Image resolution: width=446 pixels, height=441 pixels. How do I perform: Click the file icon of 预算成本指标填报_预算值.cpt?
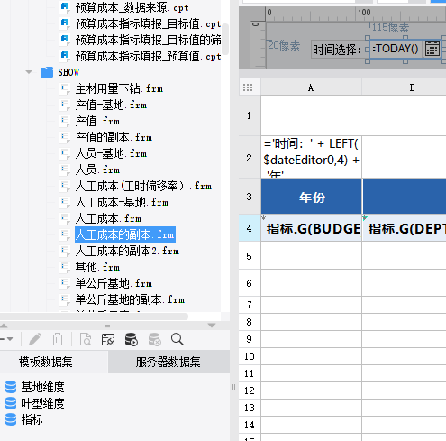pos(65,56)
